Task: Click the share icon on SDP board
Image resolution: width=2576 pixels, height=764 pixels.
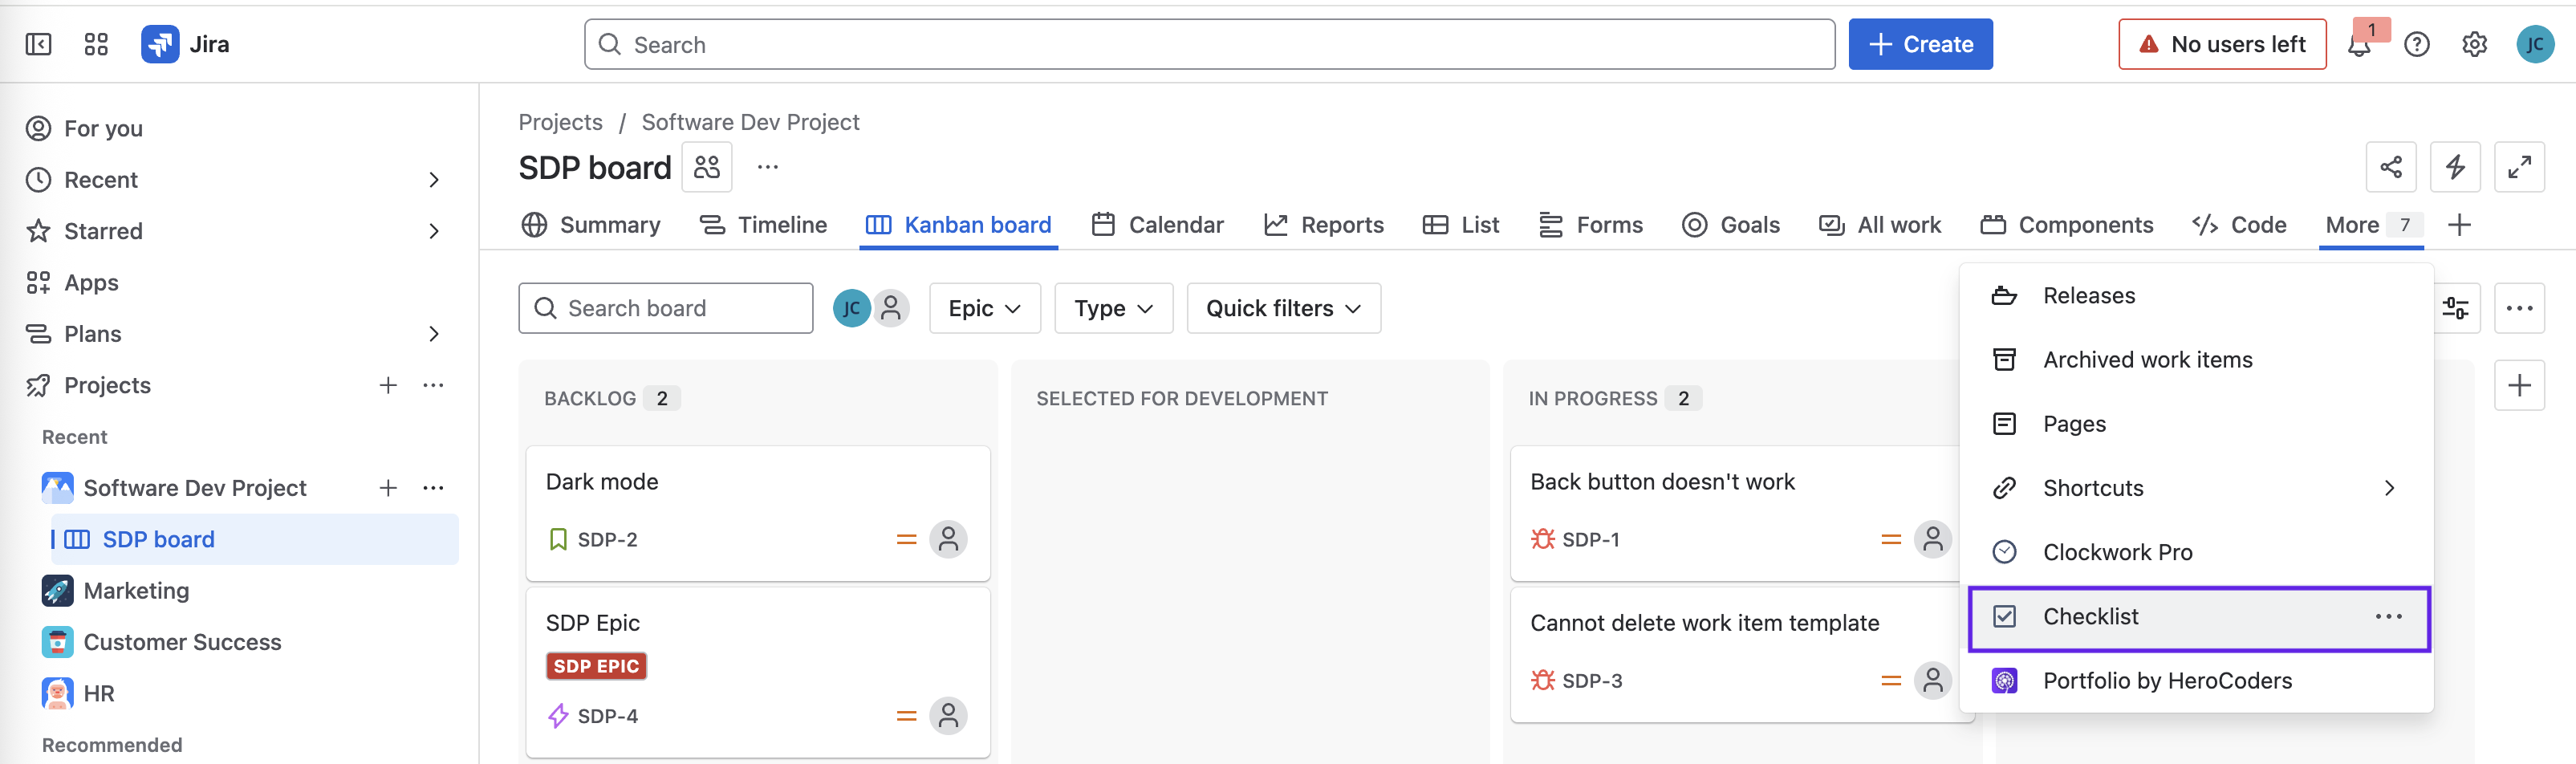Action: [x=2390, y=167]
